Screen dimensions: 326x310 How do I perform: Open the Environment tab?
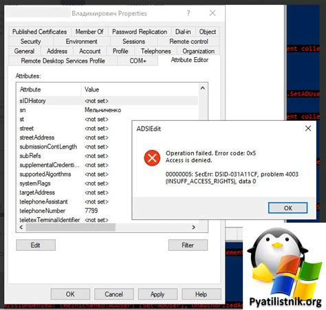[81, 41]
